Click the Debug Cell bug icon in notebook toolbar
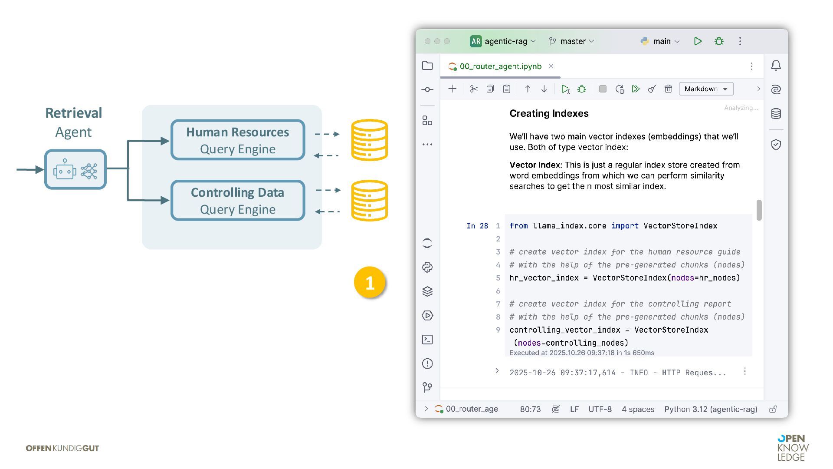Image resolution: width=833 pixels, height=469 pixels. [582, 89]
